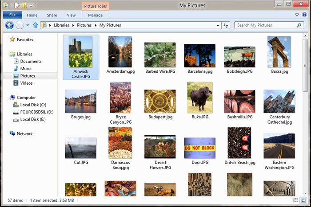The height and width of the screenshot is (207, 311).
Task: Open the recent locations dropdown arrow
Action: pyautogui.click(x=28, y=25)
